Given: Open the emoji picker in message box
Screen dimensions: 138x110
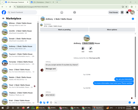Looking at the screenshot, I should (x=130, y=103).
